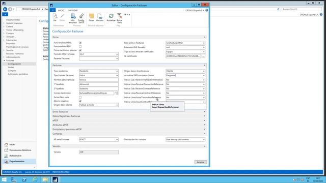Screen dimensions: 326x183
Task: Open the Tipo acceso almacén certificado dropdown
Action: pyautogui.click(x=204, y=52)
